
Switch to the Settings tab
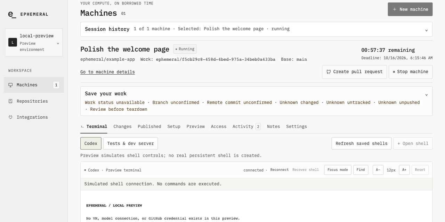(297, 127)
